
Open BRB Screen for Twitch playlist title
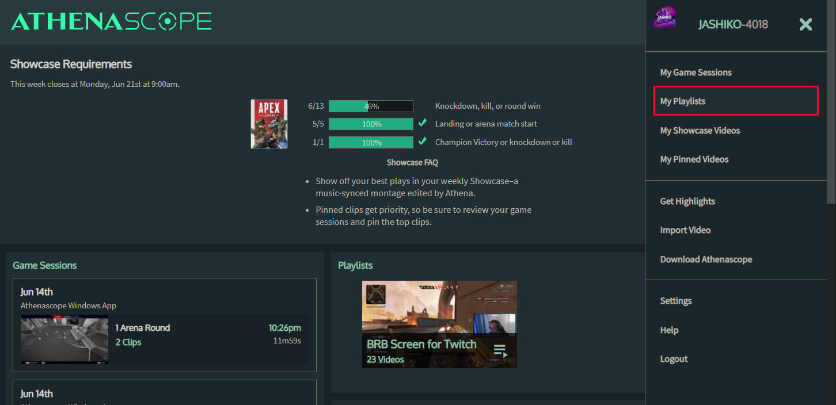point(421,344)
